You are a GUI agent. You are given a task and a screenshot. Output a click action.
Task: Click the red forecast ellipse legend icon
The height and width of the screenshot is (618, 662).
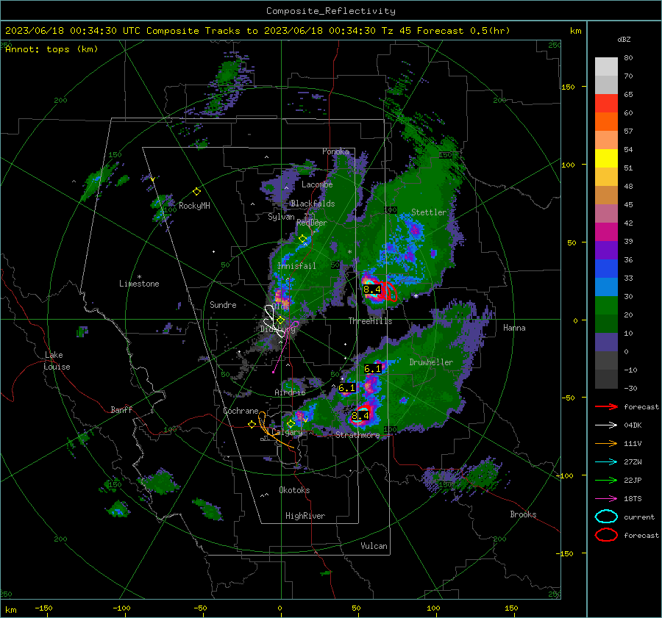coord(606,535)
